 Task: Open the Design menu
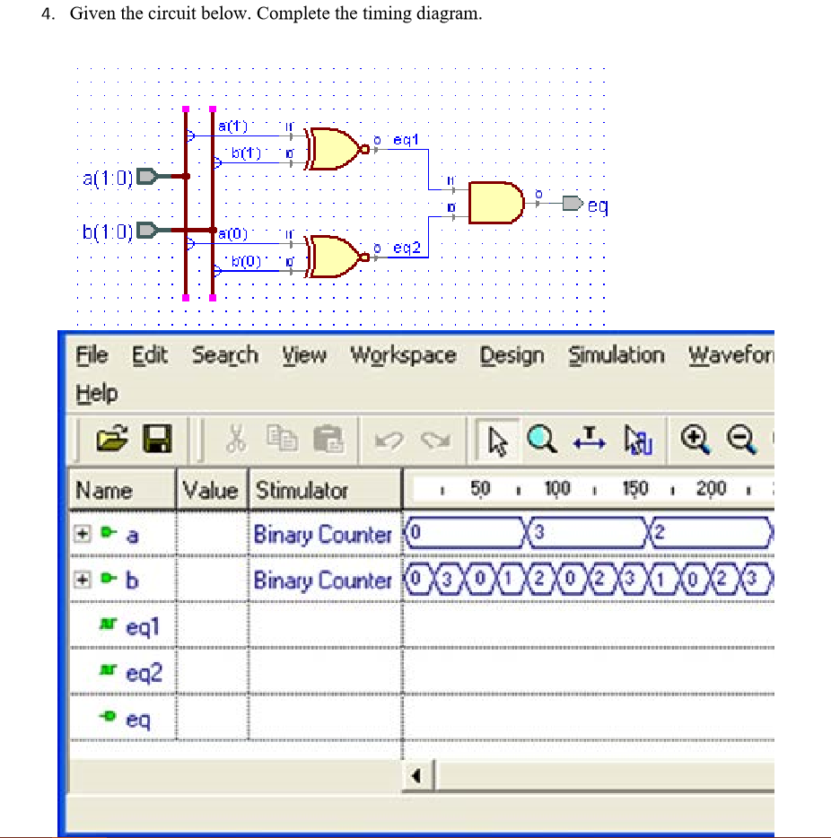(x=512, y=355)
